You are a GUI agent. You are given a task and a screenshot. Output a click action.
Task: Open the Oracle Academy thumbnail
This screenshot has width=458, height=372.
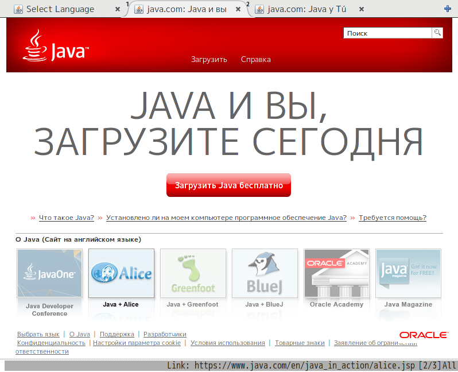pos(336,273)
